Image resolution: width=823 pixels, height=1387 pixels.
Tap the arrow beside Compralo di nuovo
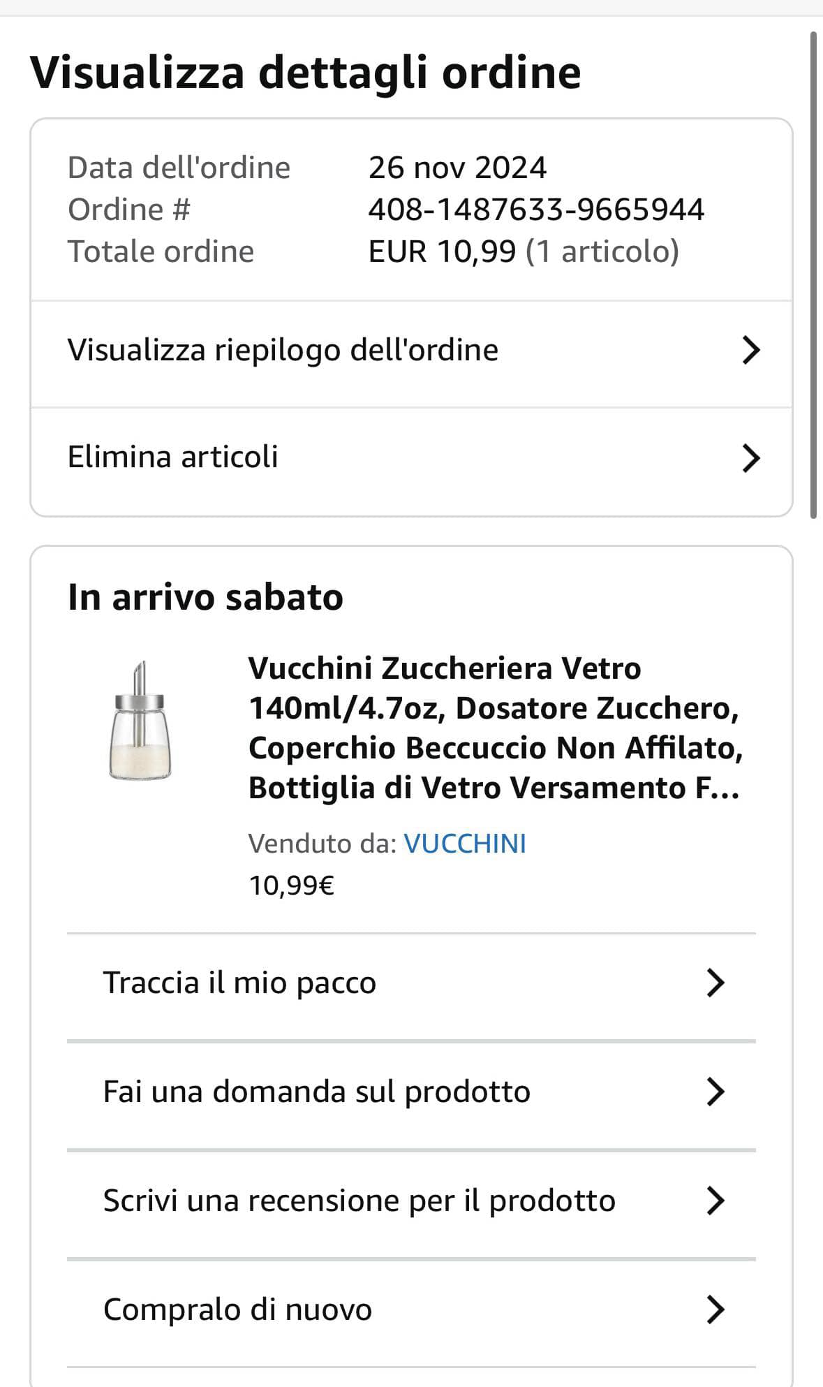(x=716, y=1309)
